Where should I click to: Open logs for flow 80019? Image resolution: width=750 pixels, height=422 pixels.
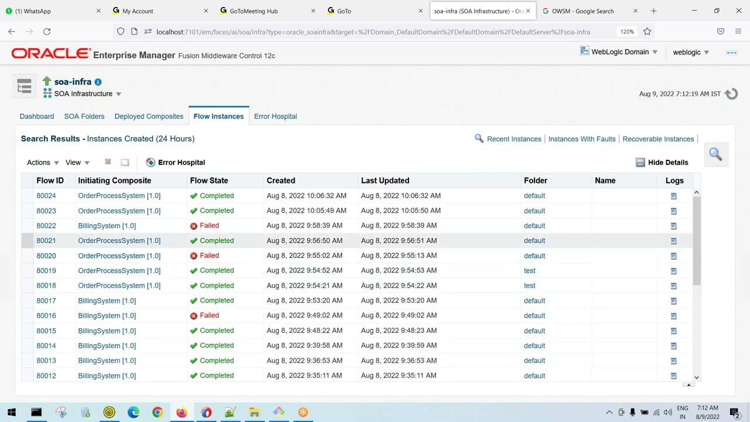click(674, 271)
